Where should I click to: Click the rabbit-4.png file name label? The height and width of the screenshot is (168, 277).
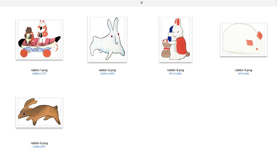pos(243,70)
